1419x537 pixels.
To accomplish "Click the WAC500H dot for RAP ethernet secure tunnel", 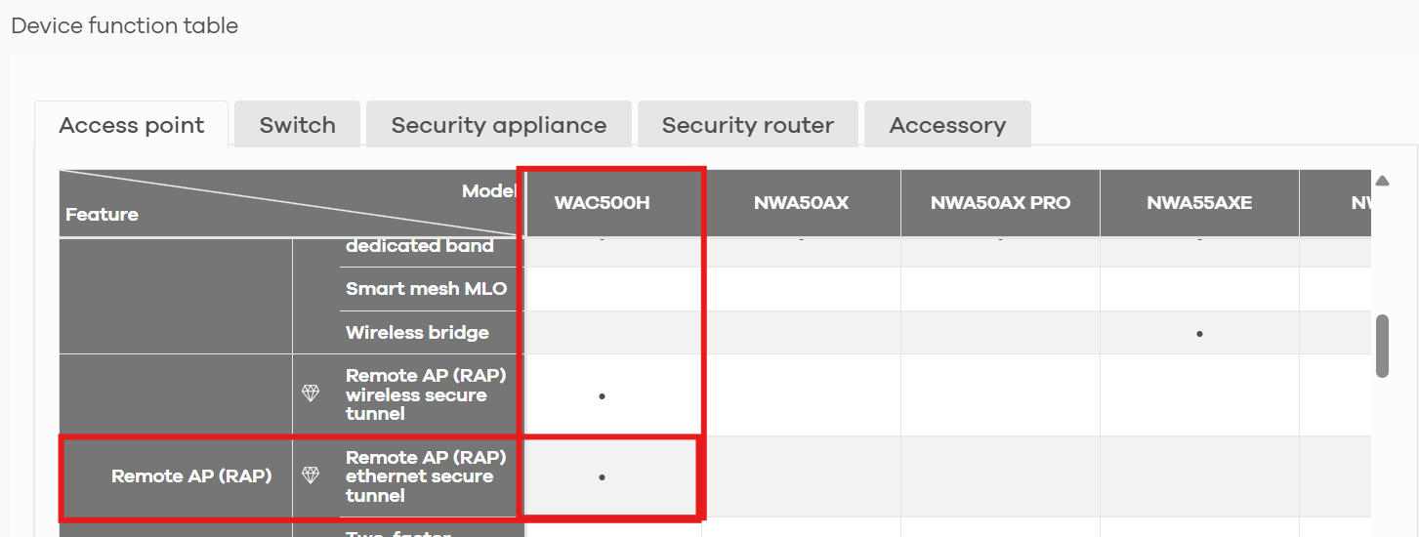I will click(602, 477).
